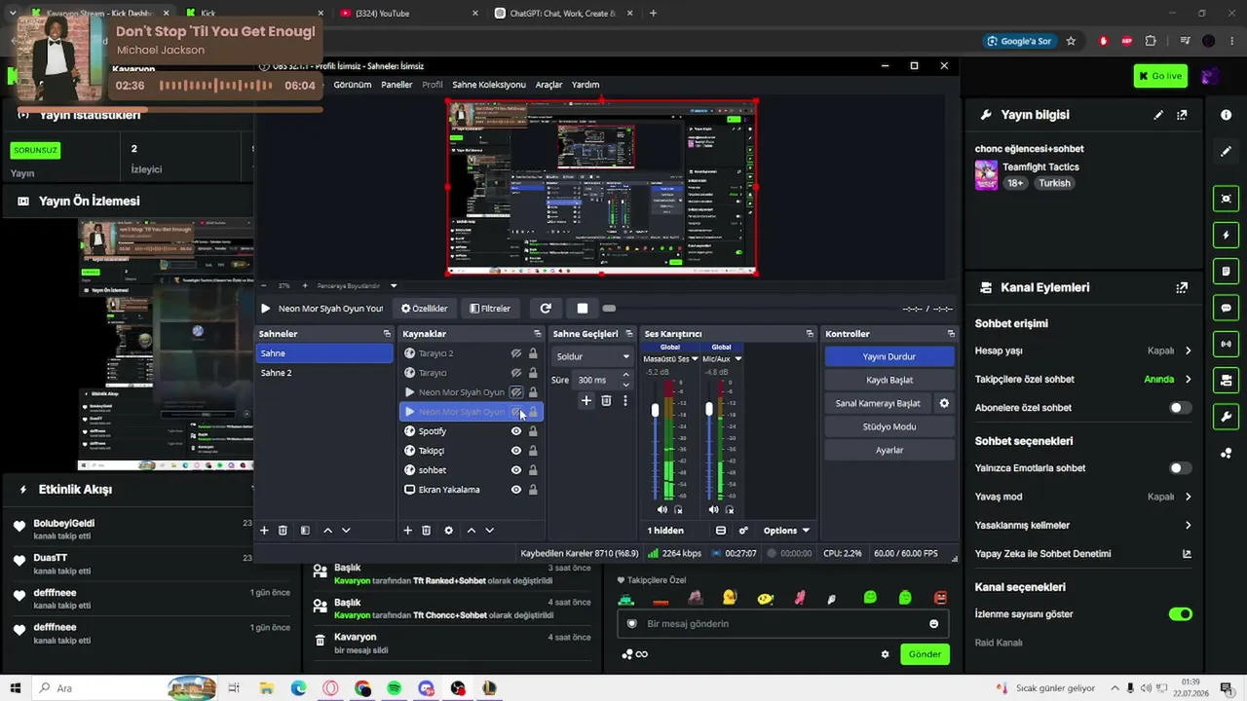The width and height of the screenshot is (1247, 701).
Task: Click Yayını Durdur to stop streaming
Action: click(889, 356)
